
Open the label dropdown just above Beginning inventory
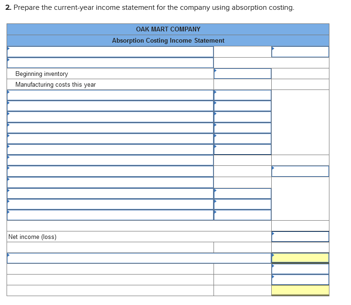point(110,63)
